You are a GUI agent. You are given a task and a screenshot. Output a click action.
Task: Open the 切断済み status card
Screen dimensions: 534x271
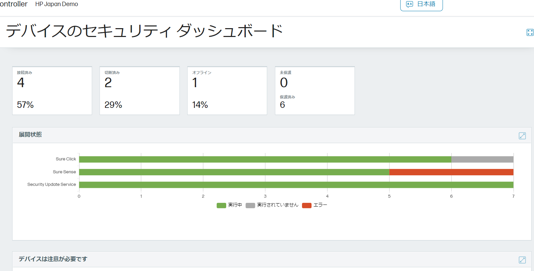(x=140, y=91)
